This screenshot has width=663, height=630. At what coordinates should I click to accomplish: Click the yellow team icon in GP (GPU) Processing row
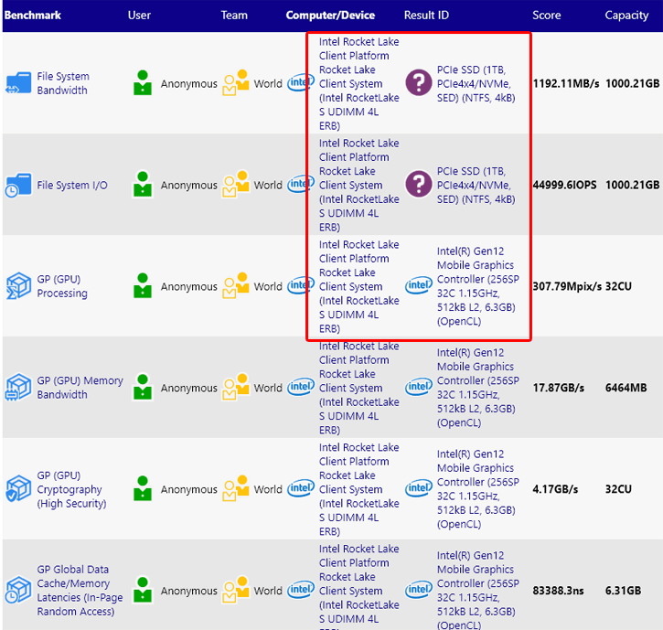click(236, 286)
